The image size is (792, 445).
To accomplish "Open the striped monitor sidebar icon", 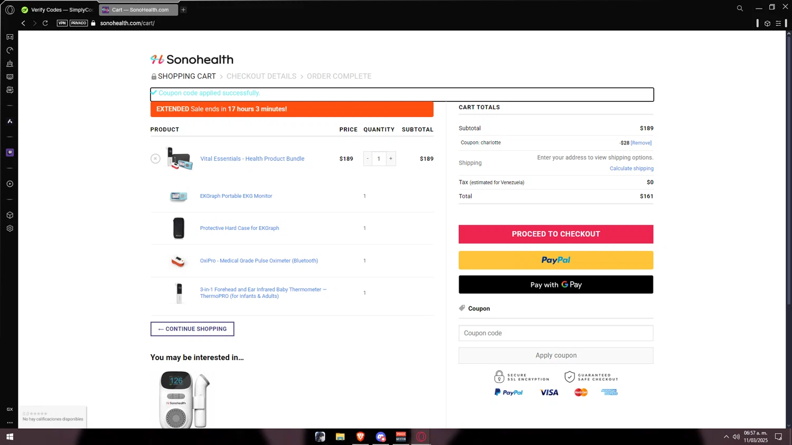I will click(x=10, y=77).
